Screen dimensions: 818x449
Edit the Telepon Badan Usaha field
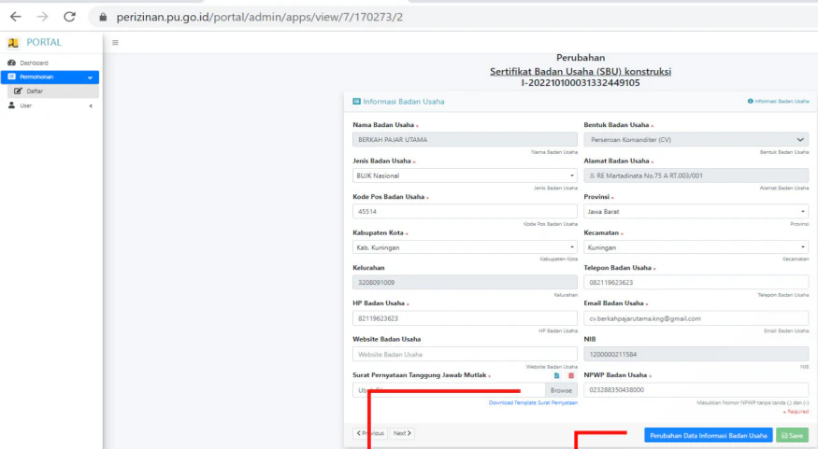[x=696, y=282]
